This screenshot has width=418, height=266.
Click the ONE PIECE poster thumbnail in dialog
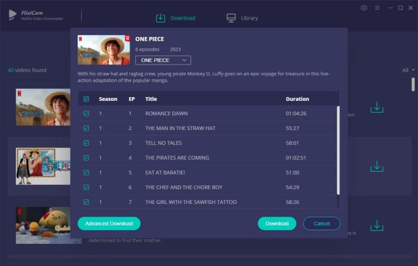point(104,51)
